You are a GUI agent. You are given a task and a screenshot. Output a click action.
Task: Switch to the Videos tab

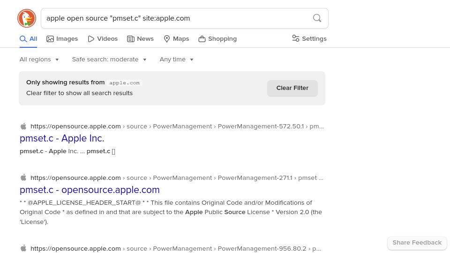[103, 39]
